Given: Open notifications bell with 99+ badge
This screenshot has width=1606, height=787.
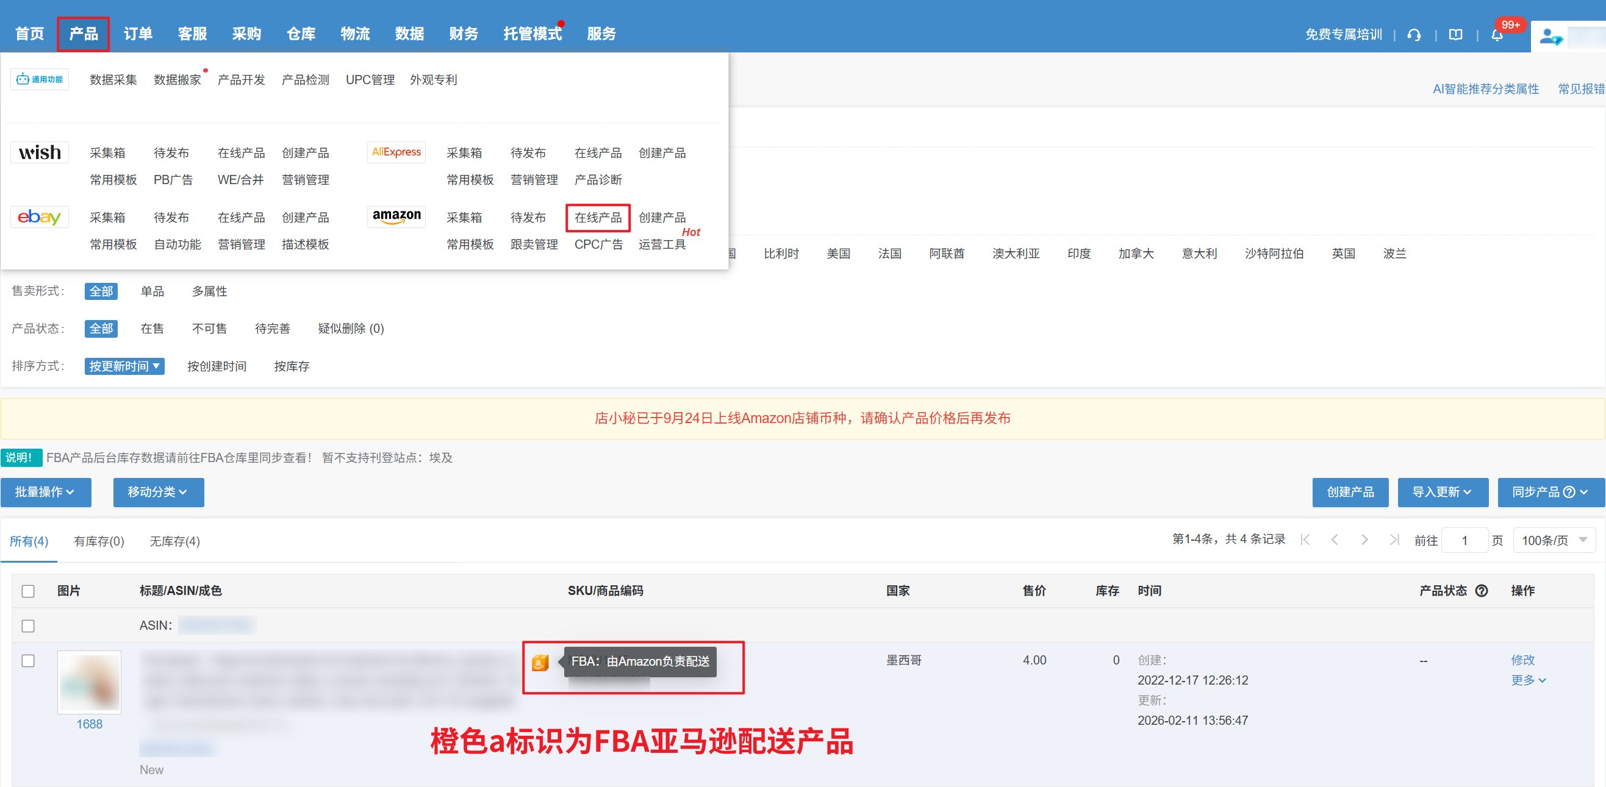Looking at the screenshot, I should pyautogui.click(x=1497, y=35).
